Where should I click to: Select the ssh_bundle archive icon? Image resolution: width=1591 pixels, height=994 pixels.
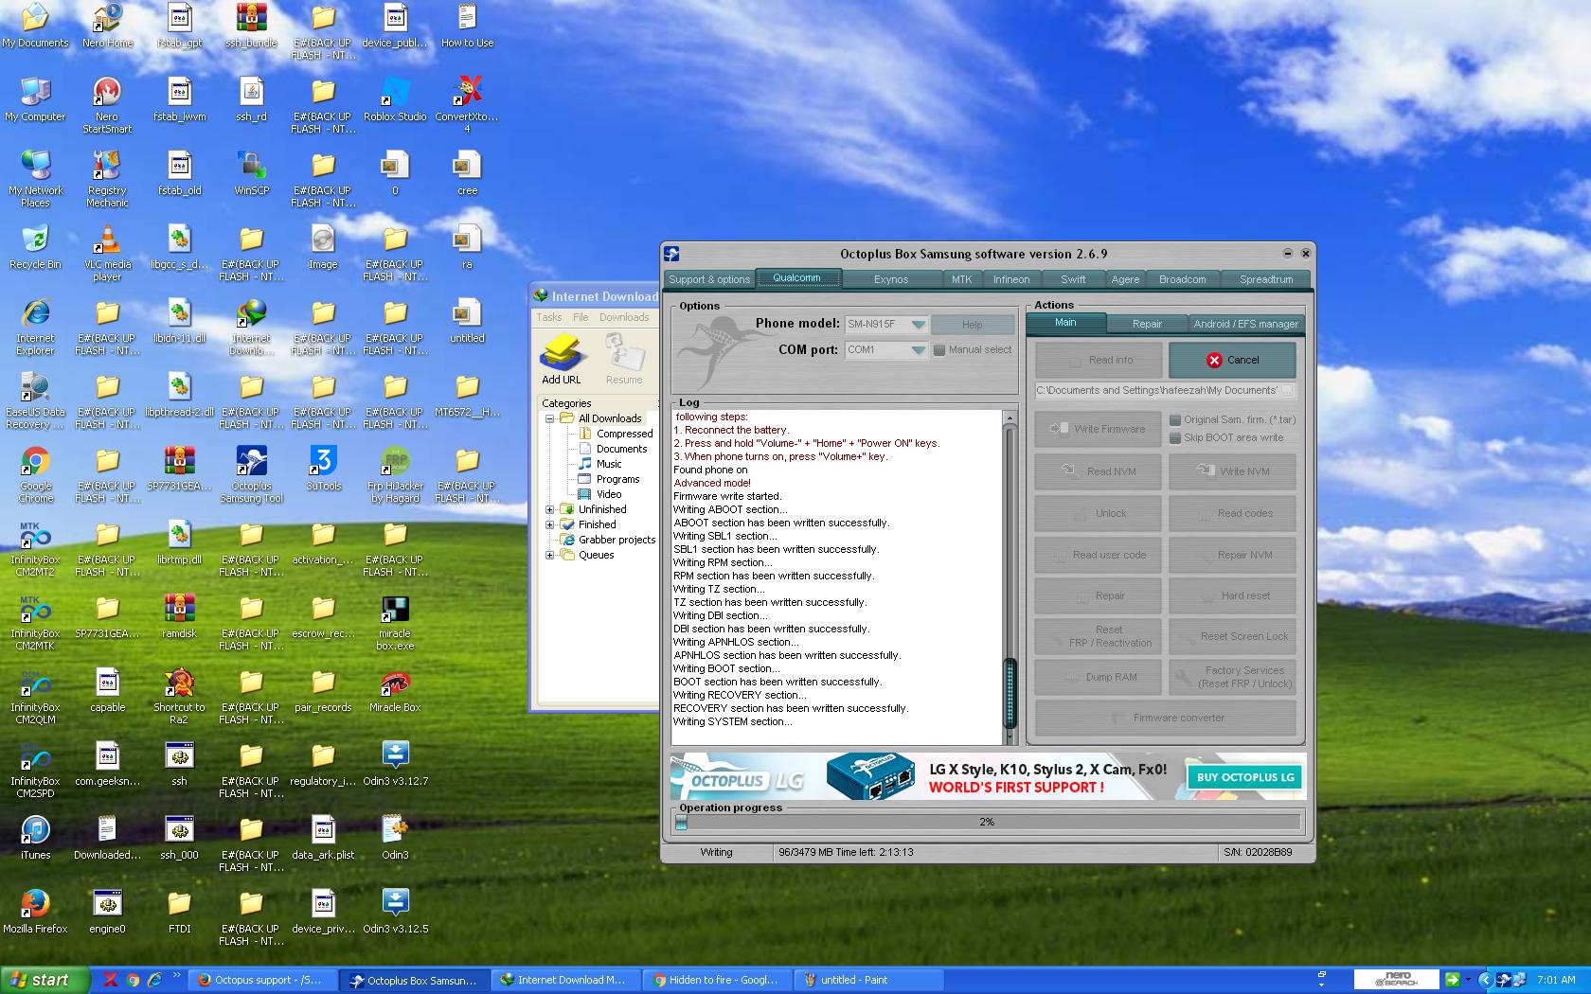(251, 26)
